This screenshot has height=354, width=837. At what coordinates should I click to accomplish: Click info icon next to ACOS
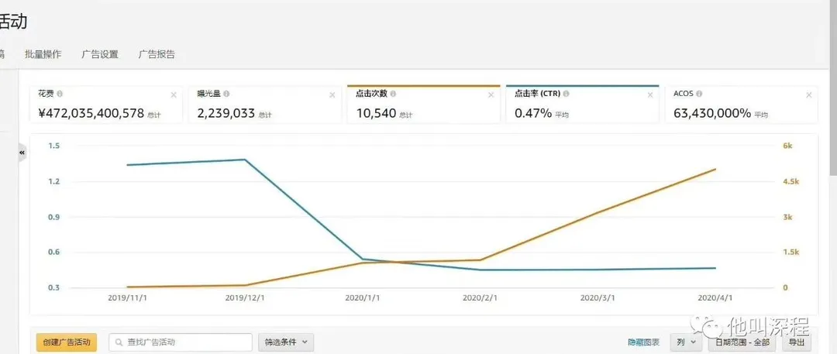coord(699,94)
